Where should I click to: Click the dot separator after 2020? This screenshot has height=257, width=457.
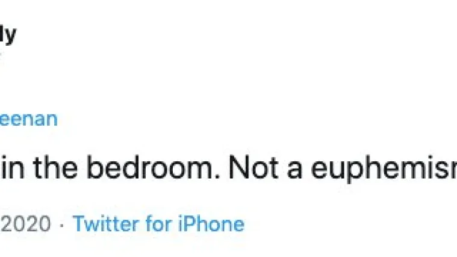coord(61,225)
